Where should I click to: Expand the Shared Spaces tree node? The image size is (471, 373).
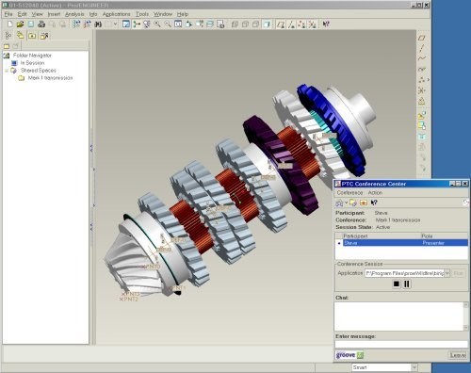tap(7, 71)
